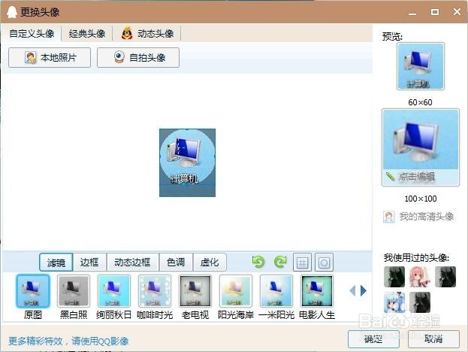Select the 滤镜 effects tab
468x352 pixels.
click(56, 262)
